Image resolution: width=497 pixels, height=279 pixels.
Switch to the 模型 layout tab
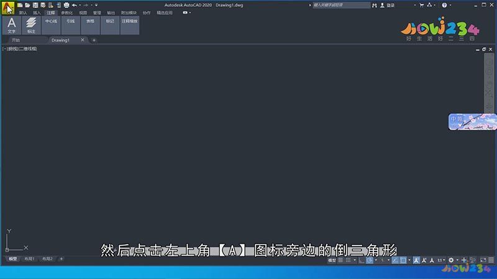12,259
